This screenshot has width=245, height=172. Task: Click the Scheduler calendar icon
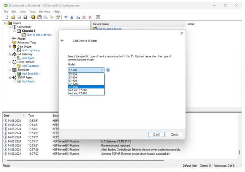tap(14, 70)
